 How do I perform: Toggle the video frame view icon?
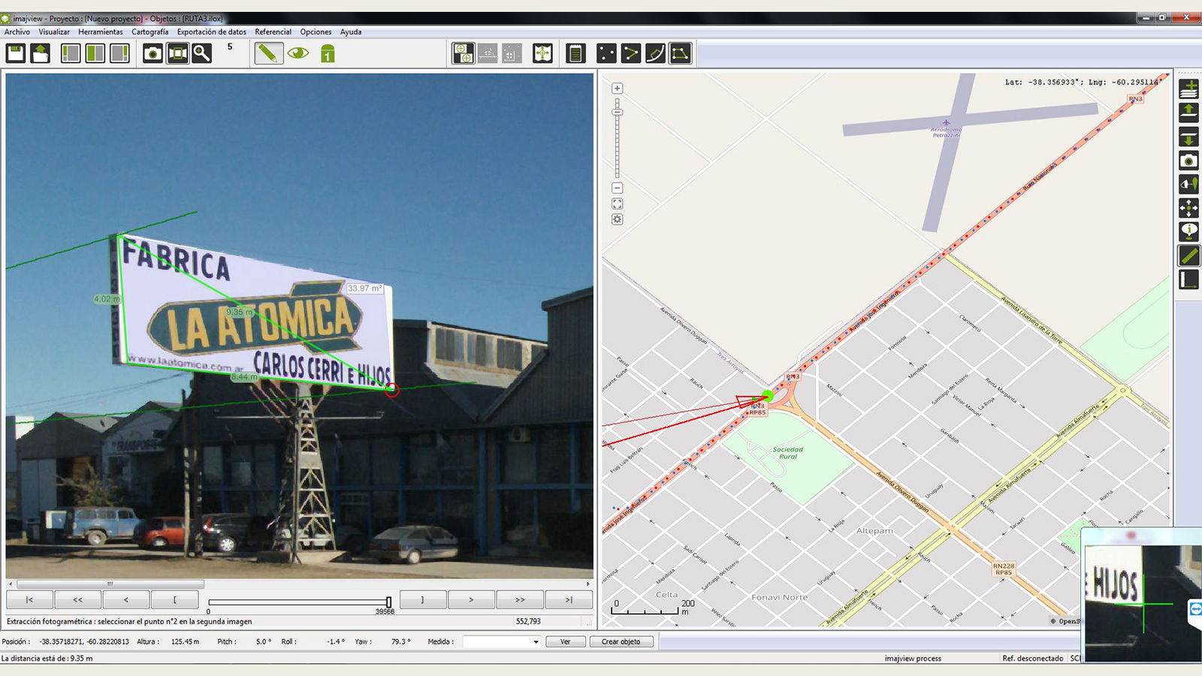pos(177,53)
